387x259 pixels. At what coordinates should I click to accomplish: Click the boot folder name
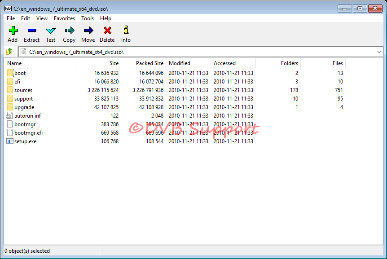tap(20, 73)
